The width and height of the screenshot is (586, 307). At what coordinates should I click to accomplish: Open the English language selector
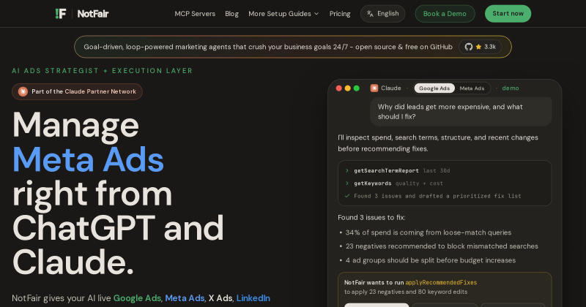pos(382,14)
